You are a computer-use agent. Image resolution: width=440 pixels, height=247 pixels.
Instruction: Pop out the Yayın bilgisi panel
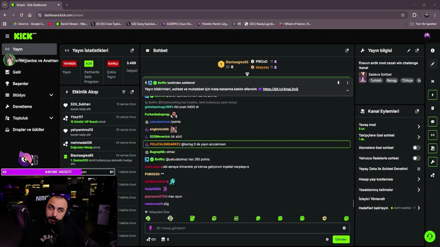click(x=417, y=50)
